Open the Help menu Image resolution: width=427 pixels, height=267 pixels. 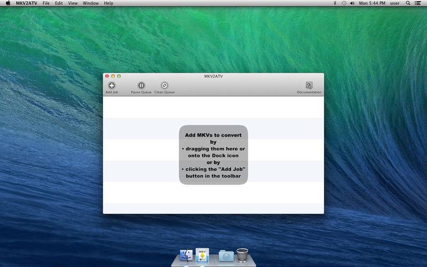coord(108,3)
